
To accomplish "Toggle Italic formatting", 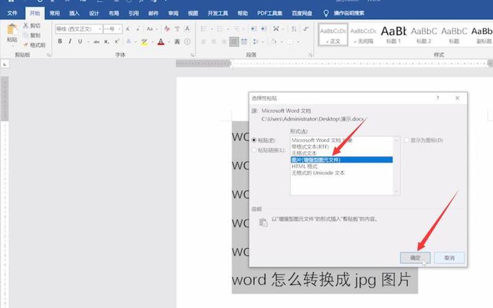I will coord(70,41).
